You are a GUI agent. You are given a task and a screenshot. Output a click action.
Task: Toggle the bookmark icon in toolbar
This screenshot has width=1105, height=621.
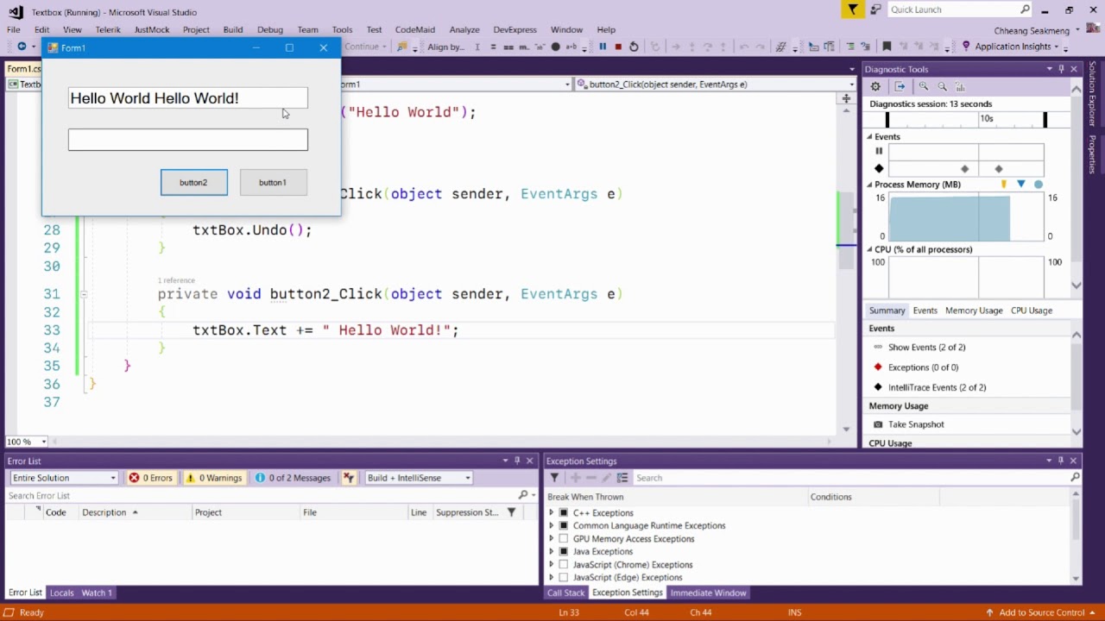[887, 47]
